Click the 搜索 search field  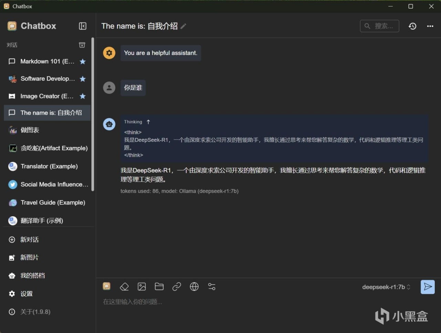tap(380, 26)
